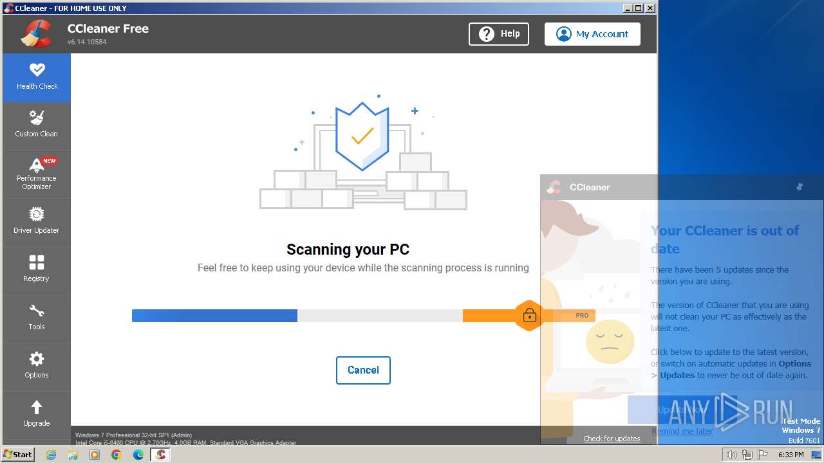Open the Registry cleaner section

tap(37, 271)
